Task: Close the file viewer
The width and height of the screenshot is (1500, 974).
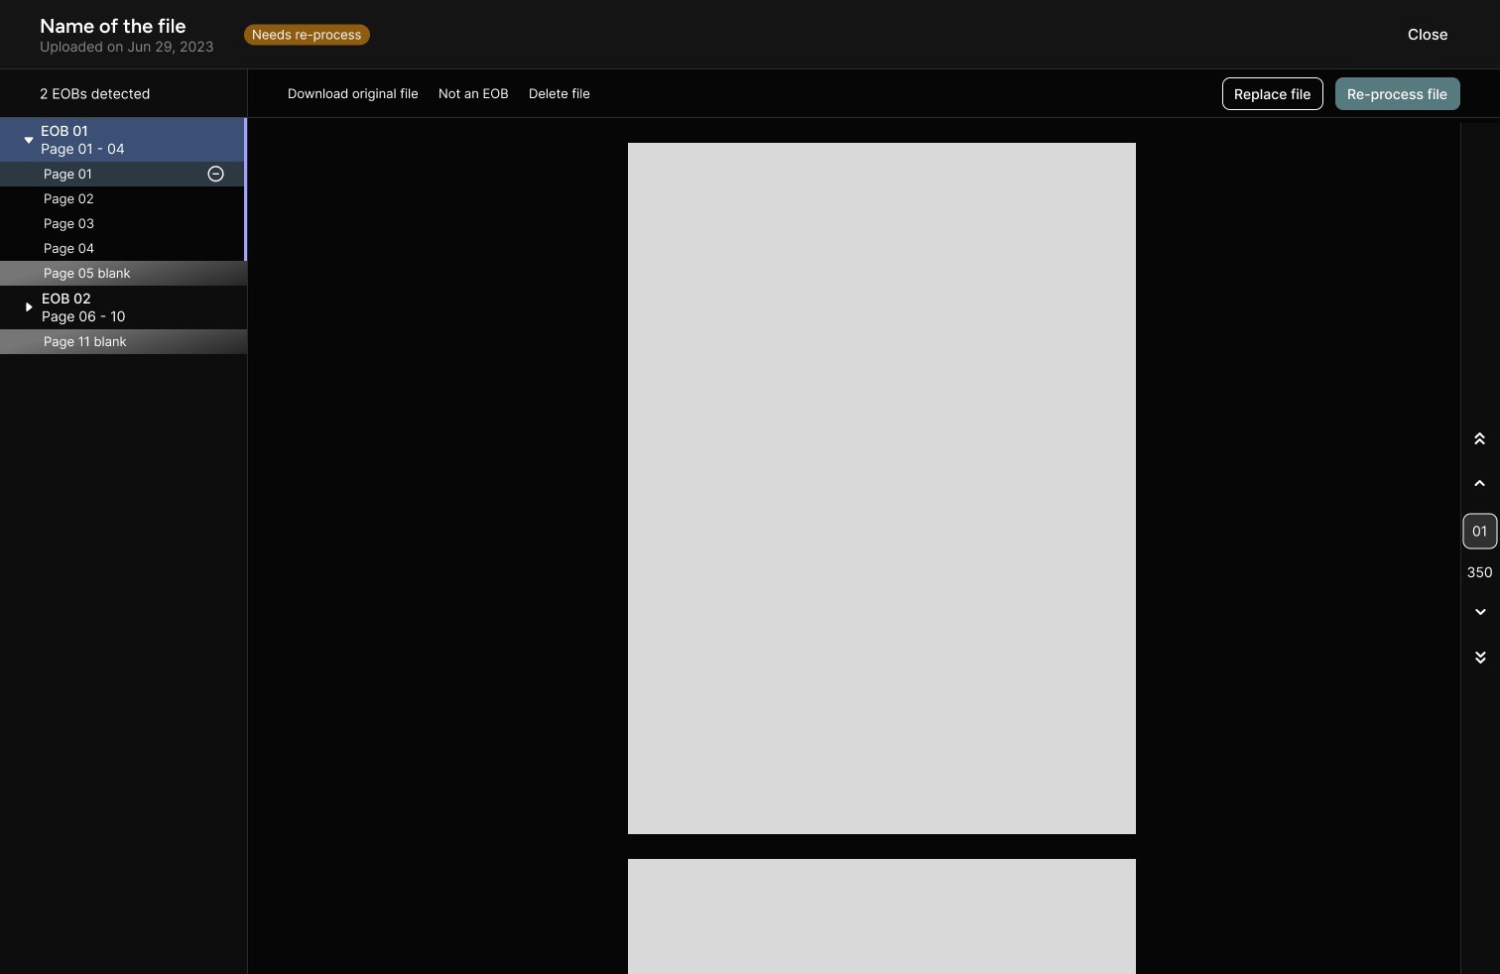Action: 1428,34
